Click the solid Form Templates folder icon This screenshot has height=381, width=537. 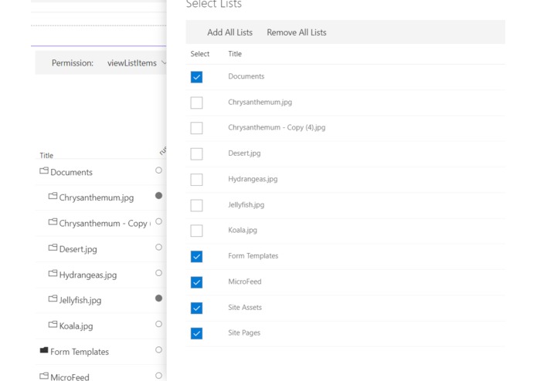(44, 350)
